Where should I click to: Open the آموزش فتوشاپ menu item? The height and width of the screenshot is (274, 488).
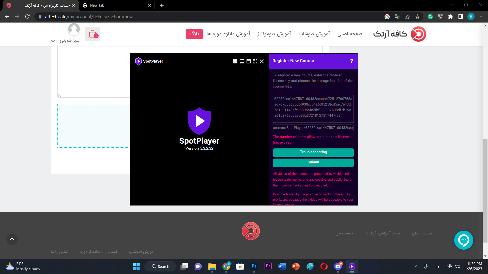(314, 34)
